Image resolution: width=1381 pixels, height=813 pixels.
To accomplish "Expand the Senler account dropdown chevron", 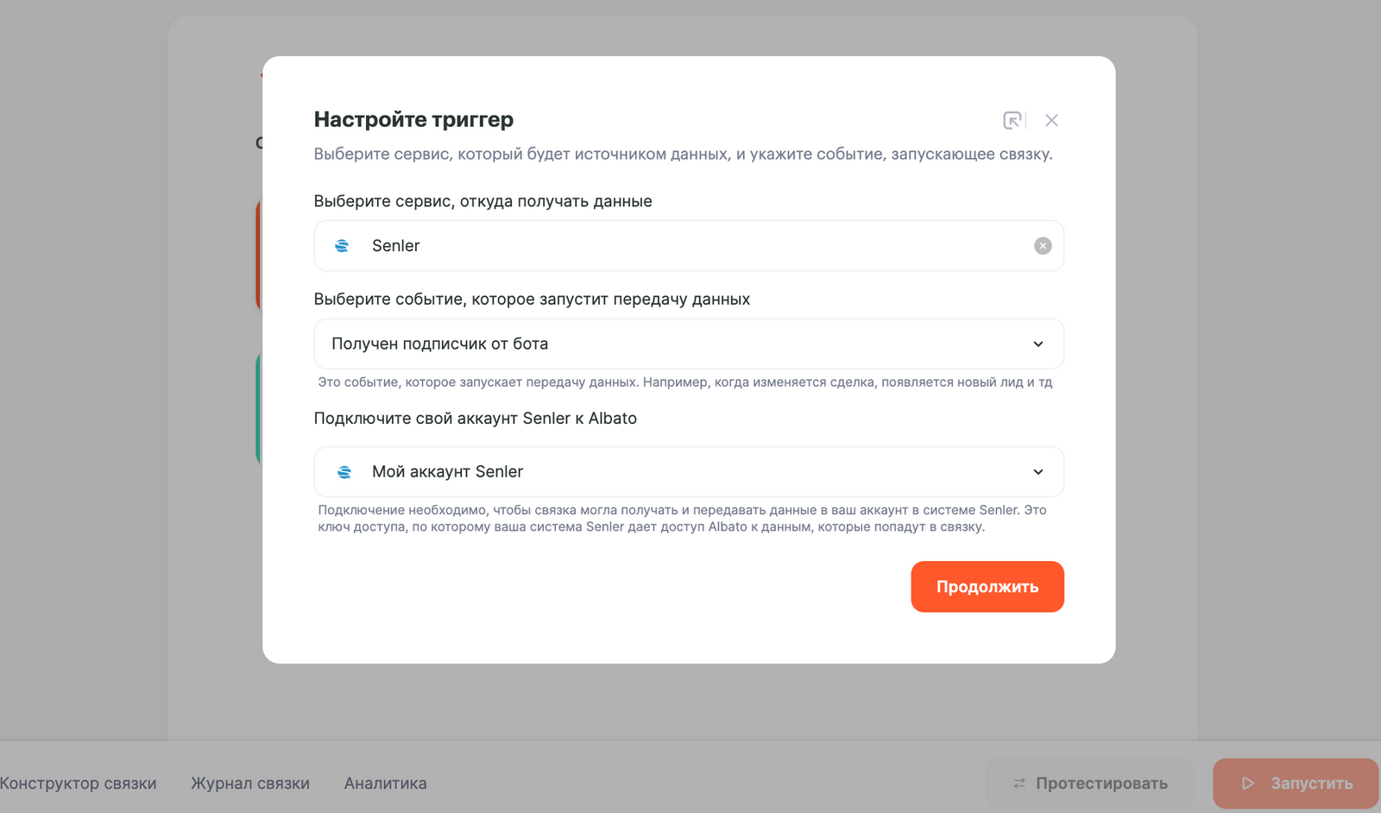I will coord(1038,472).
